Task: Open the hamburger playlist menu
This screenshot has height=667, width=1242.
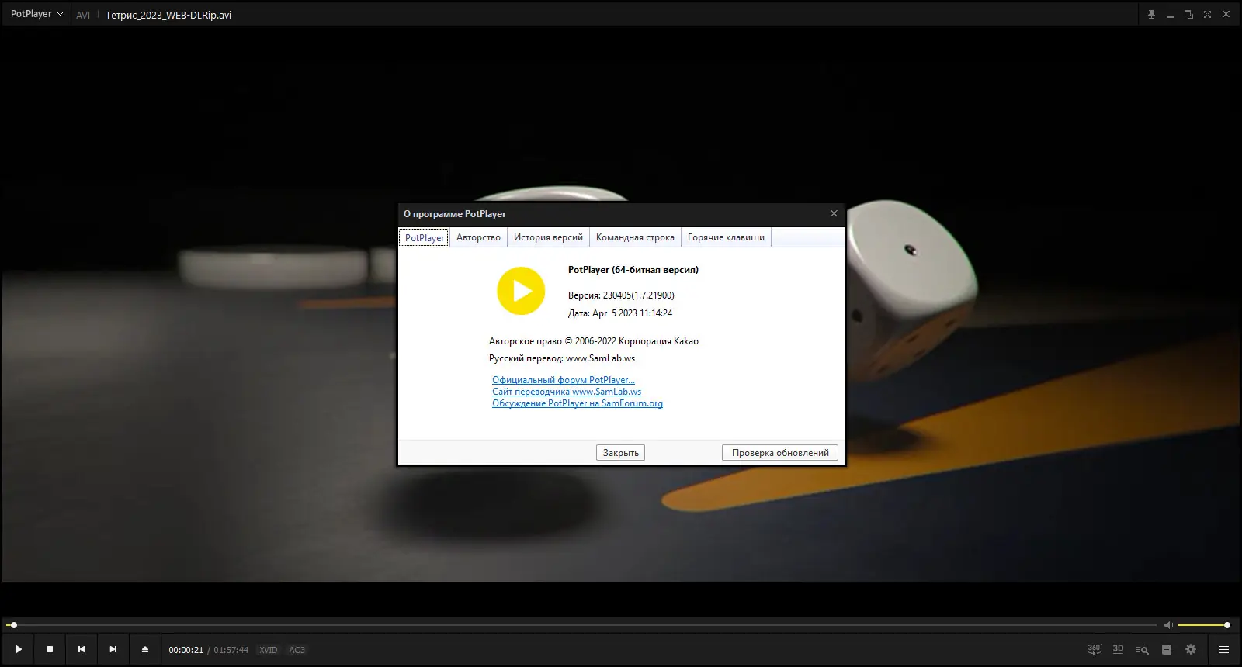Action: (1224, 649)
